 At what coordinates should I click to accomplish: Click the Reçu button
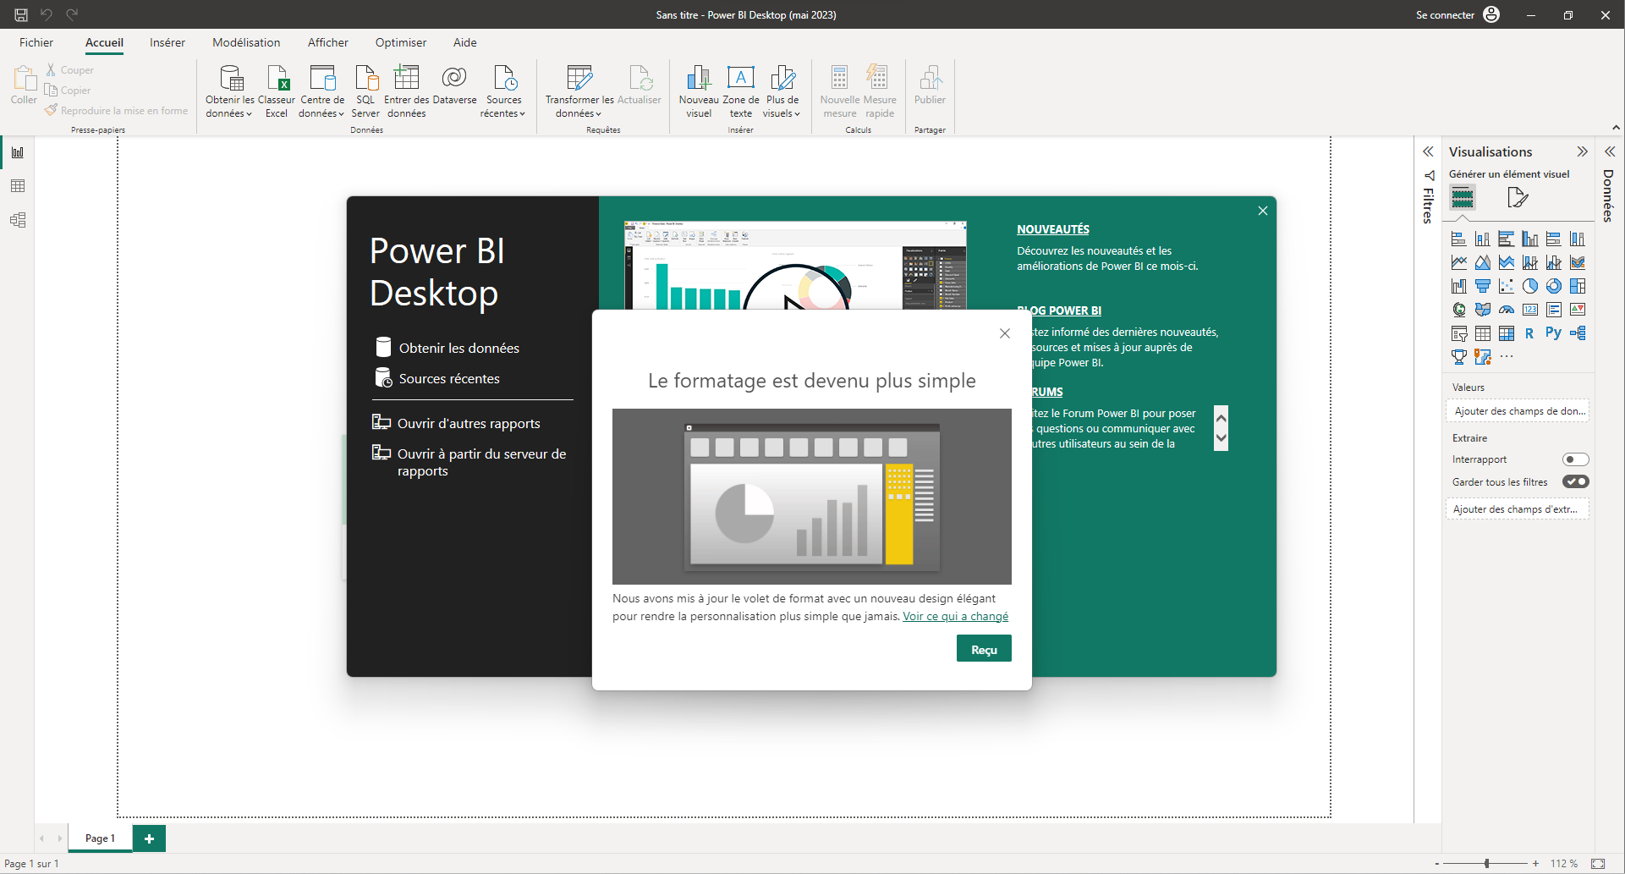point(984,649)
